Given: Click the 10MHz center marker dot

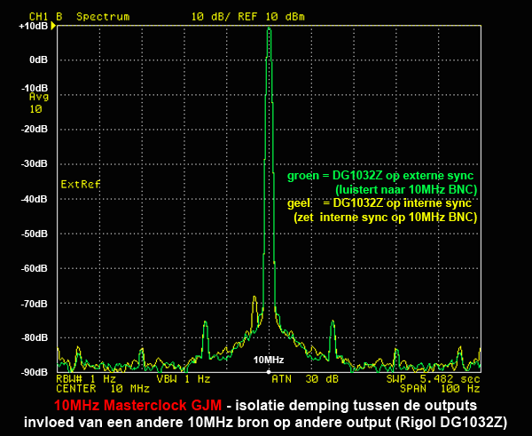Looking at the screenshot, I should [x=269, y=372].
